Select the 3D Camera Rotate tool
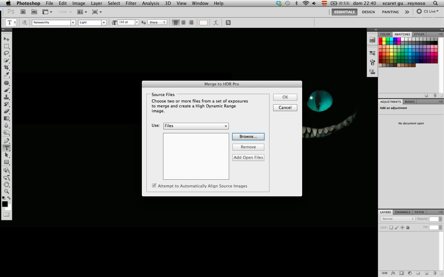 coord(7,178)
